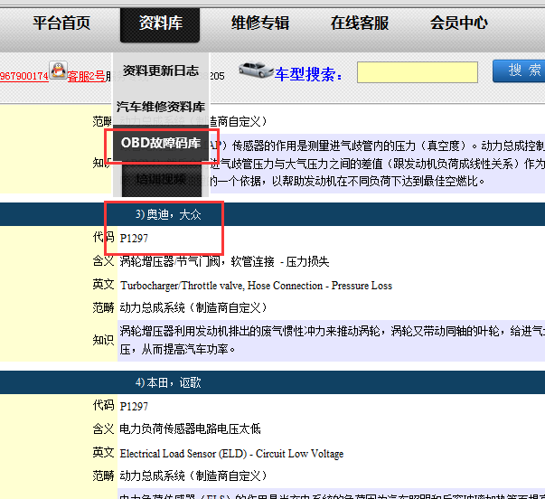The height and width of the screenshot is (499, 545).
Task: Click the blue 车型搜索 label
Action: (308, 74)
